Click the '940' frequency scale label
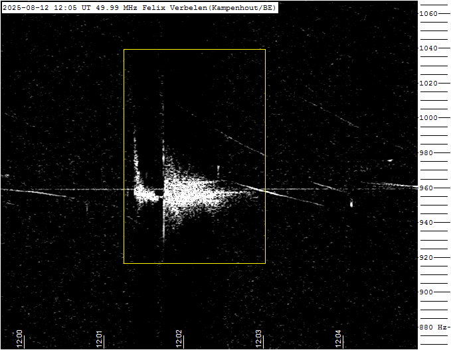This screenshot has height=350, width=451. click(426, 223)
